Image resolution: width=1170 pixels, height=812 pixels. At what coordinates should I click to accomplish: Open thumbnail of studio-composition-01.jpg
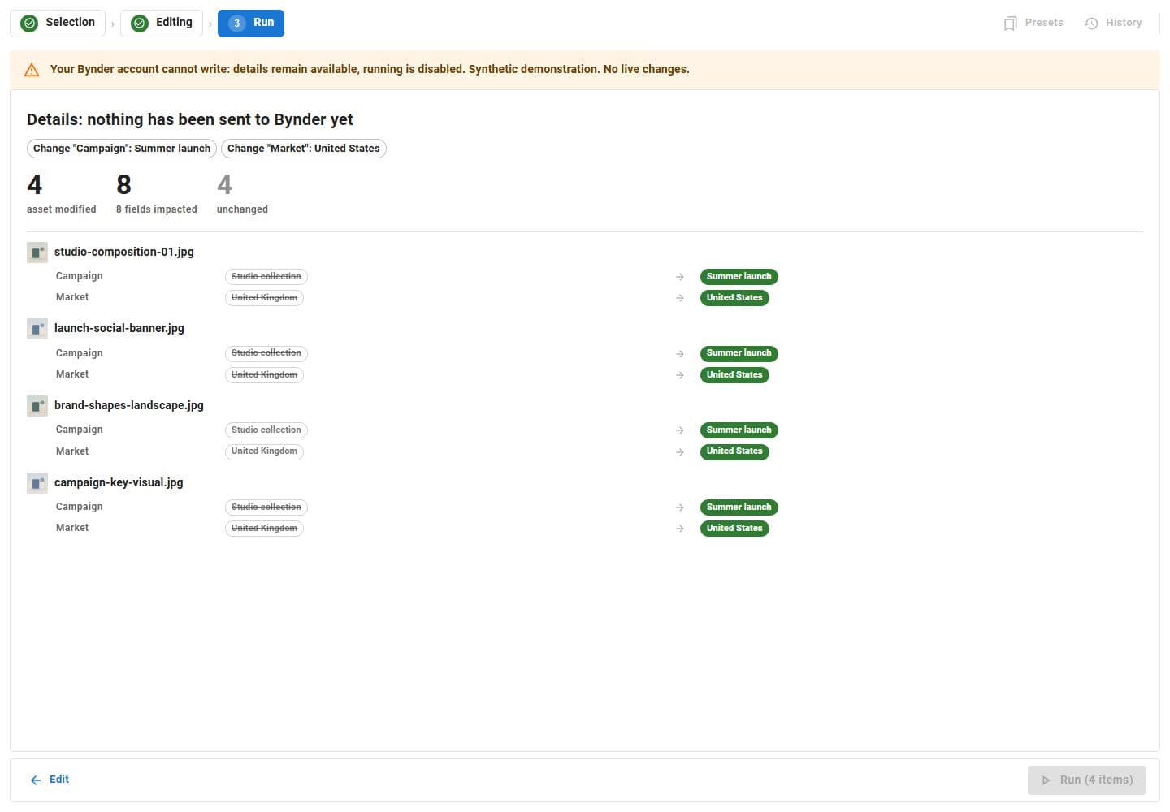(37, 253)
